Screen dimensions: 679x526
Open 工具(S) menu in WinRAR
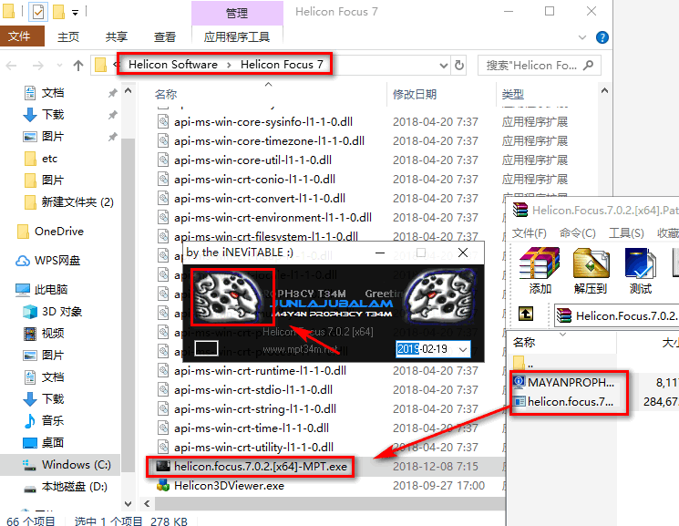pos(626,233)
